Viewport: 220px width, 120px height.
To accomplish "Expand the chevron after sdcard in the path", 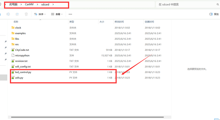I will click(x=53, y=4).
